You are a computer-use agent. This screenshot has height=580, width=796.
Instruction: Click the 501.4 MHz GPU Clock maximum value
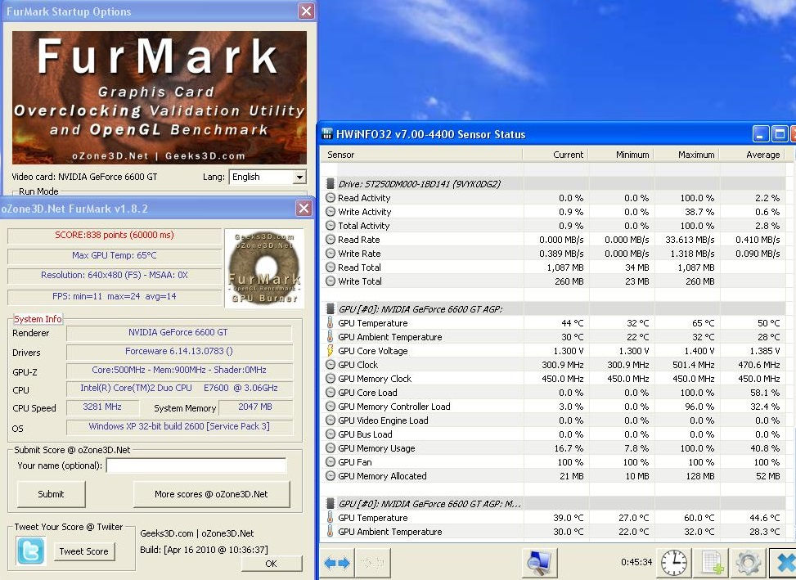click(690, 365)
